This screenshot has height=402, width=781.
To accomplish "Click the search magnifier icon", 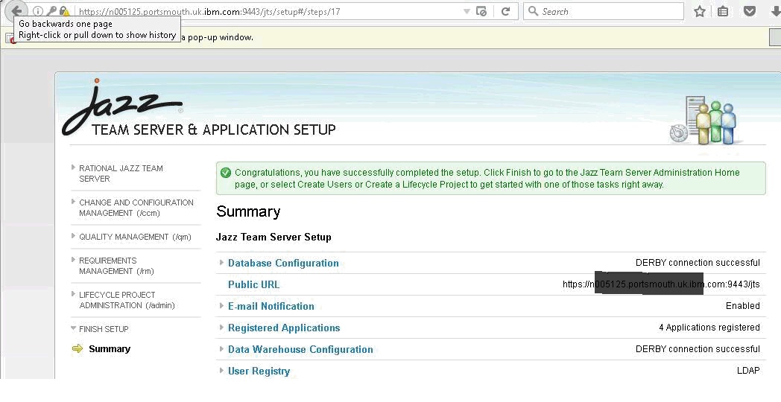I will [533, 11].
